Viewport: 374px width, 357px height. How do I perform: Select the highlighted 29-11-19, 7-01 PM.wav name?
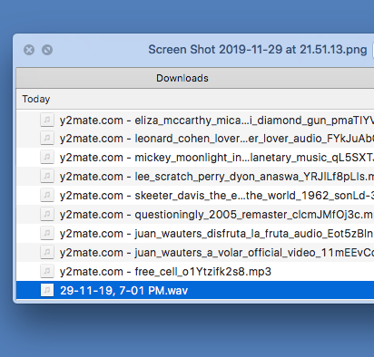tap(123, 291)
